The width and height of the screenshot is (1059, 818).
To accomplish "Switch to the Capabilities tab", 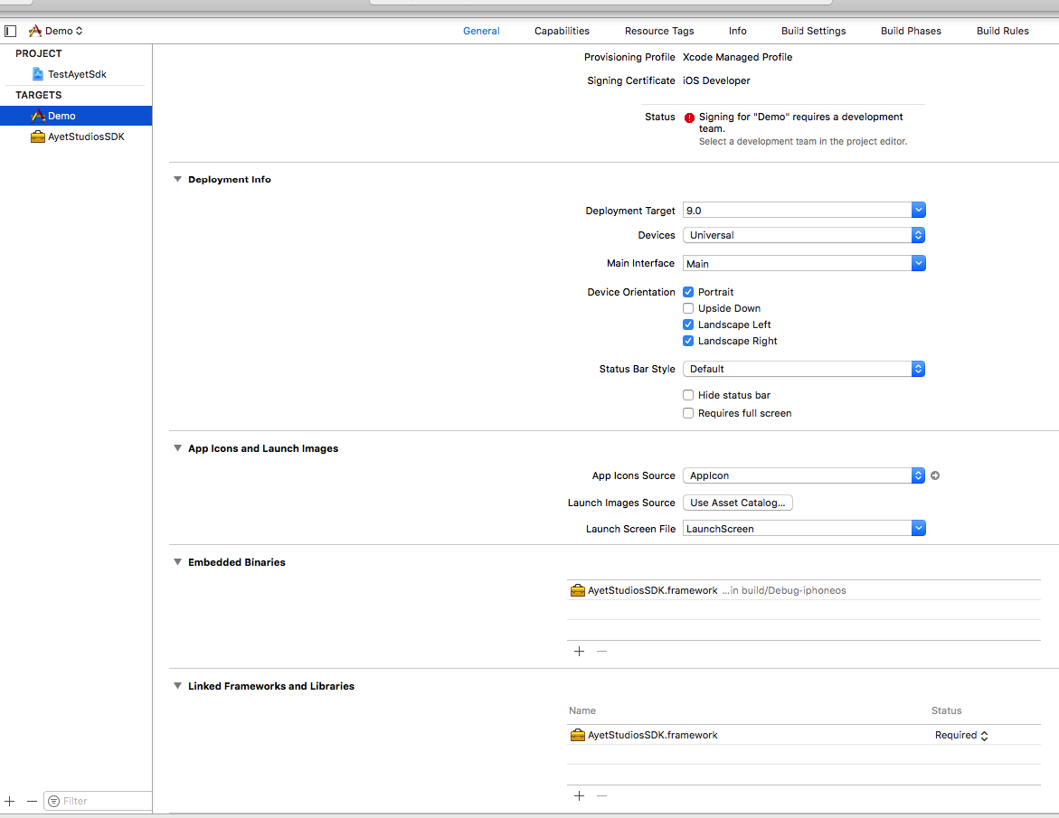I will click(562, 31).
